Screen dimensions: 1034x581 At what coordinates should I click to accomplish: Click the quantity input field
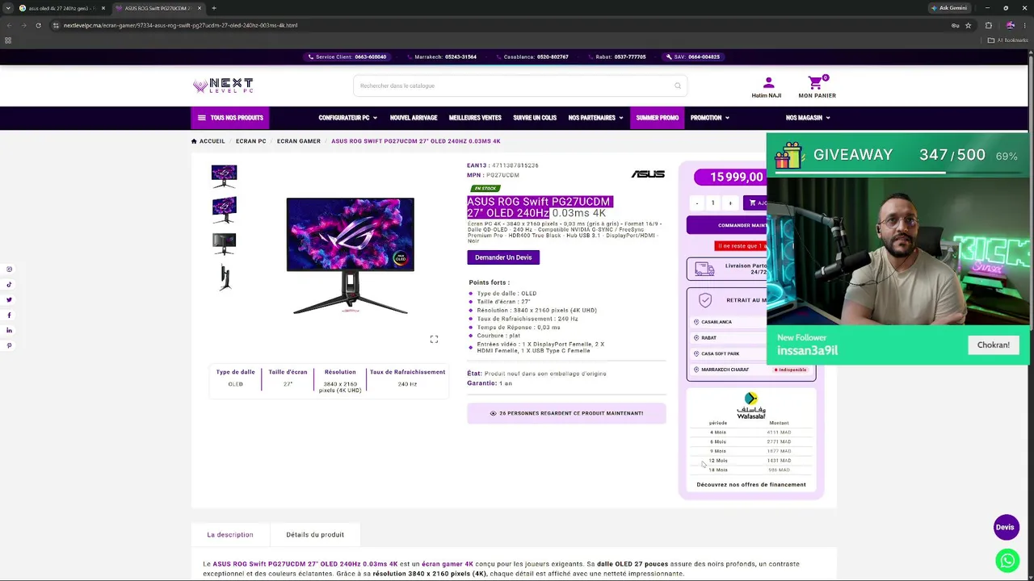713,203
